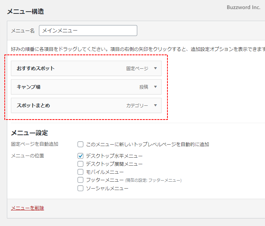The image size is (265, 226).
Task: Focus the メニュー名 text field
Action: pos(88,31)
